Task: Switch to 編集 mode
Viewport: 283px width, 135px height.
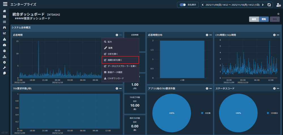Action: tap(254, 19)
